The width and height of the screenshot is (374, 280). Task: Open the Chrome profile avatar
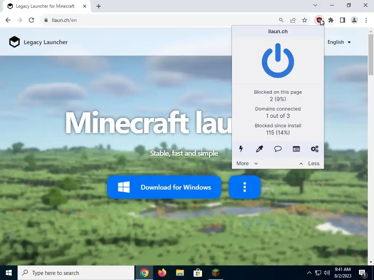pyautogui.click(x=354, y=20)
